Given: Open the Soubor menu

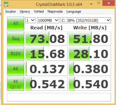Looking at the screenshot, I should [10, 11].
